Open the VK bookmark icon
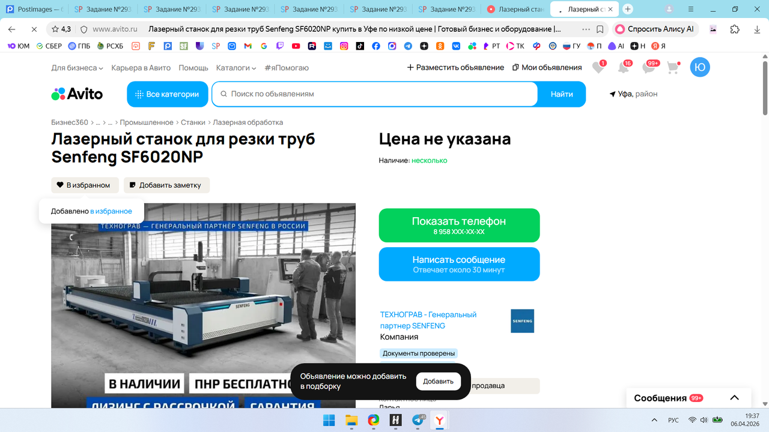The image size is (769, 432). click(x=456, y=46)
